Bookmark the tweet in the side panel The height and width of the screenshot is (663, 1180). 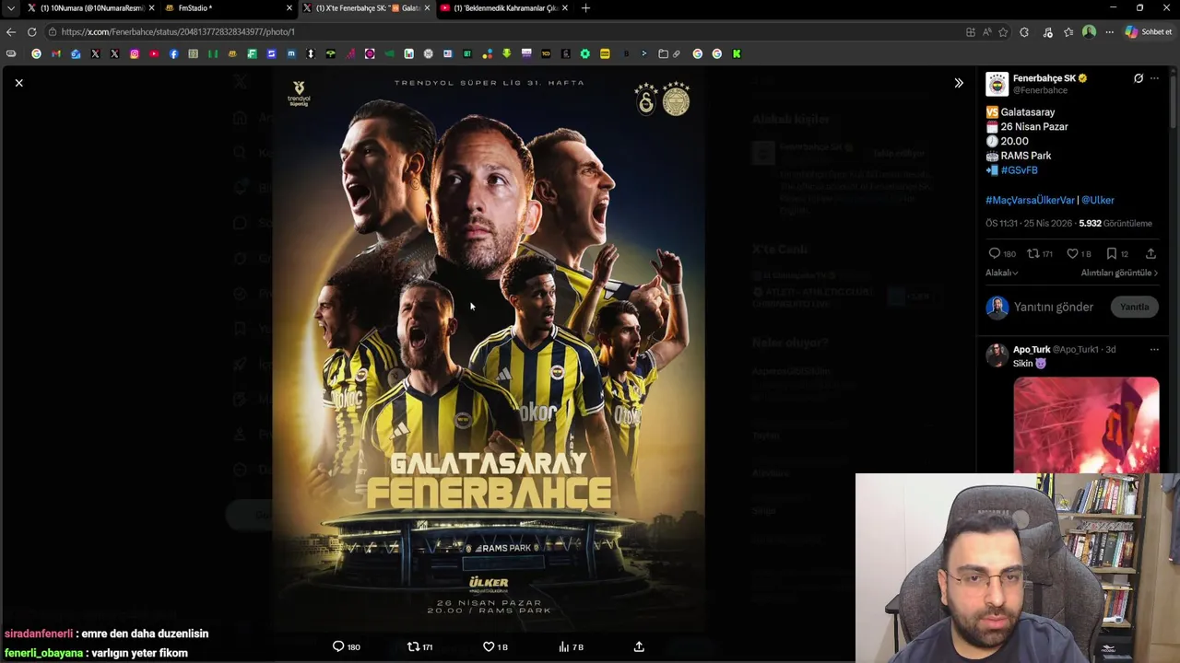click(1112, 253)
